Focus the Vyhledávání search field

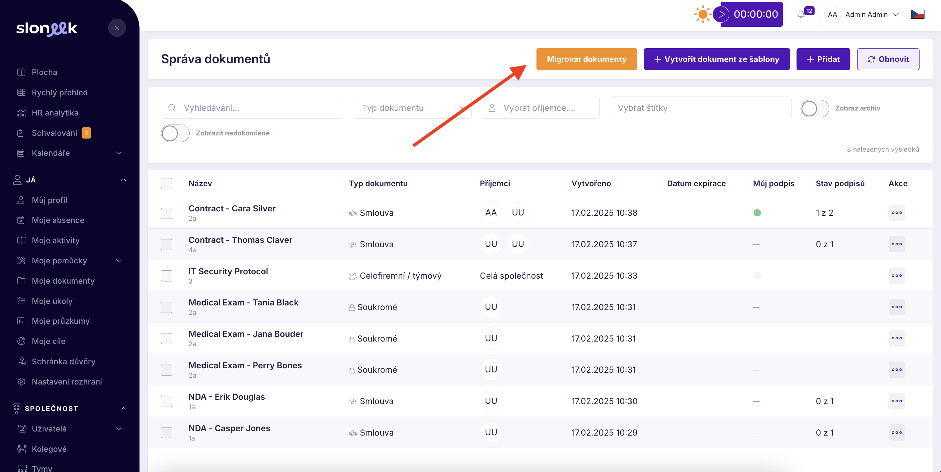pyautogui.click(x=252, y=108)
